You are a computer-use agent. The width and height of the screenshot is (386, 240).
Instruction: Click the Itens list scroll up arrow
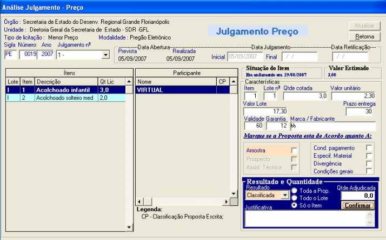point(129,81)
